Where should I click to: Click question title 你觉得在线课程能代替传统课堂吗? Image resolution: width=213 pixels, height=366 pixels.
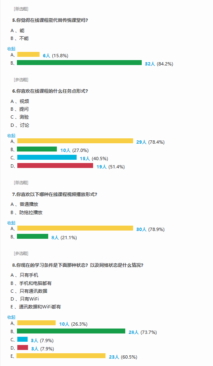(x=50, y=20)
